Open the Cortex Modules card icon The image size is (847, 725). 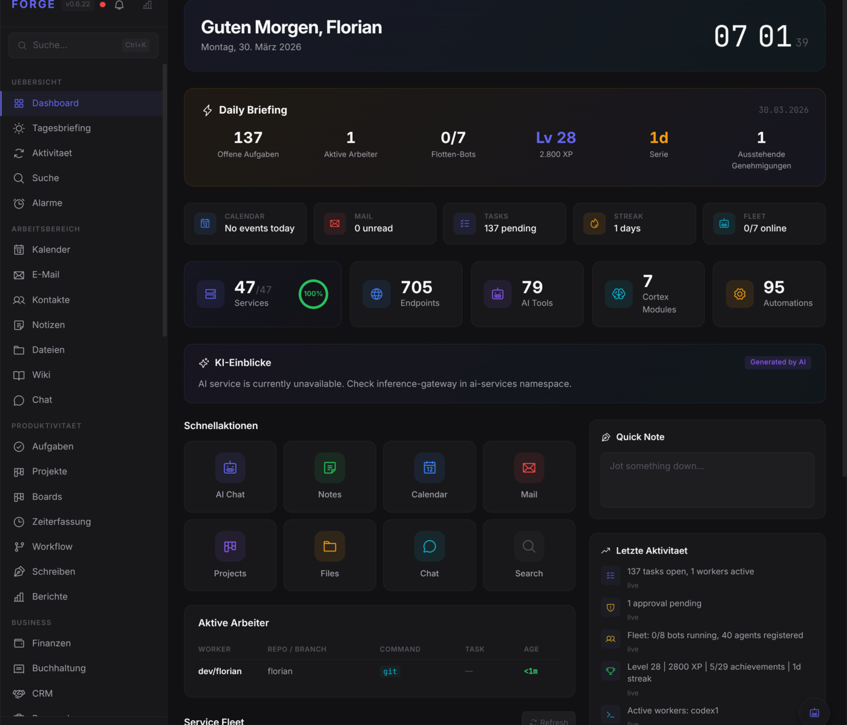coord(618,294)
